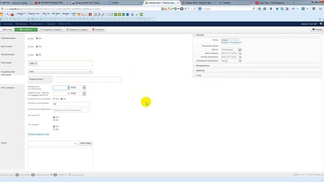Open dropdown arrow next to browser grid icon
324x182 pixels.
point(307,9)
